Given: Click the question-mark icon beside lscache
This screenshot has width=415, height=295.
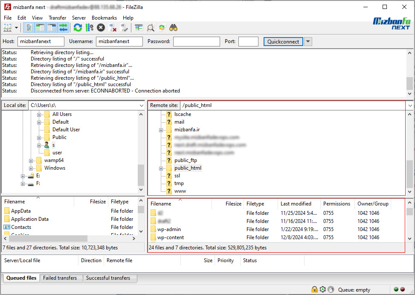Looking at the screenshot, I should point(169,114).
